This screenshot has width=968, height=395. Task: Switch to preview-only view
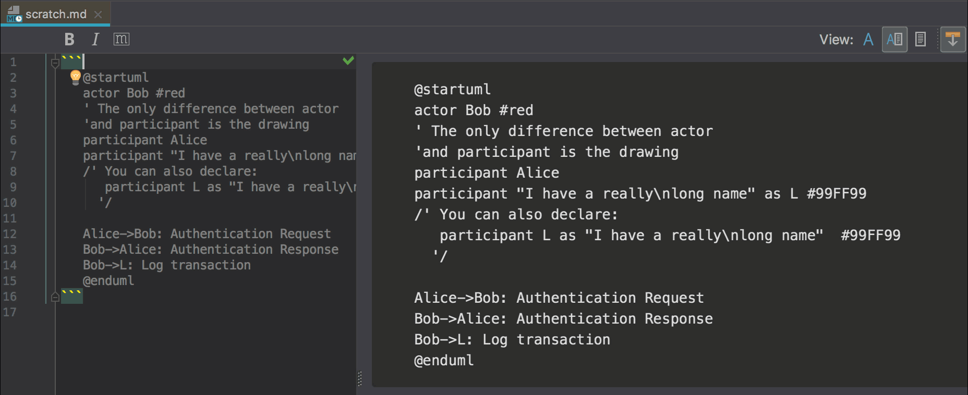point(921,40)
